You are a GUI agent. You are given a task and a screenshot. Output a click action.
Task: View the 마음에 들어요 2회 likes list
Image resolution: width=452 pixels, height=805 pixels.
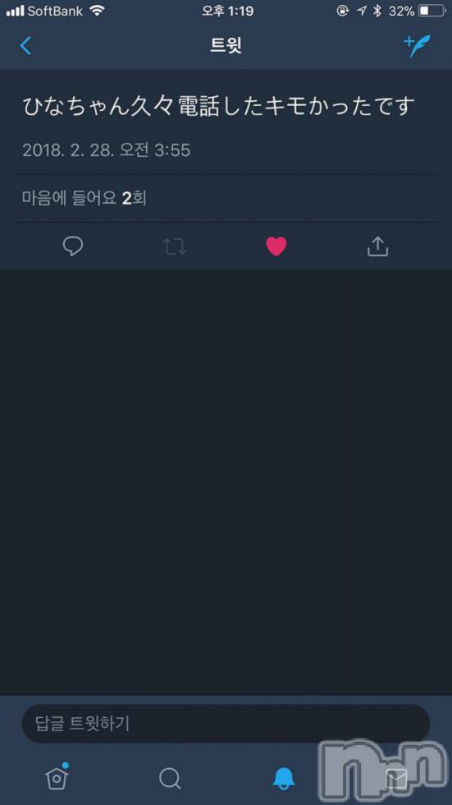pos(84,198)
